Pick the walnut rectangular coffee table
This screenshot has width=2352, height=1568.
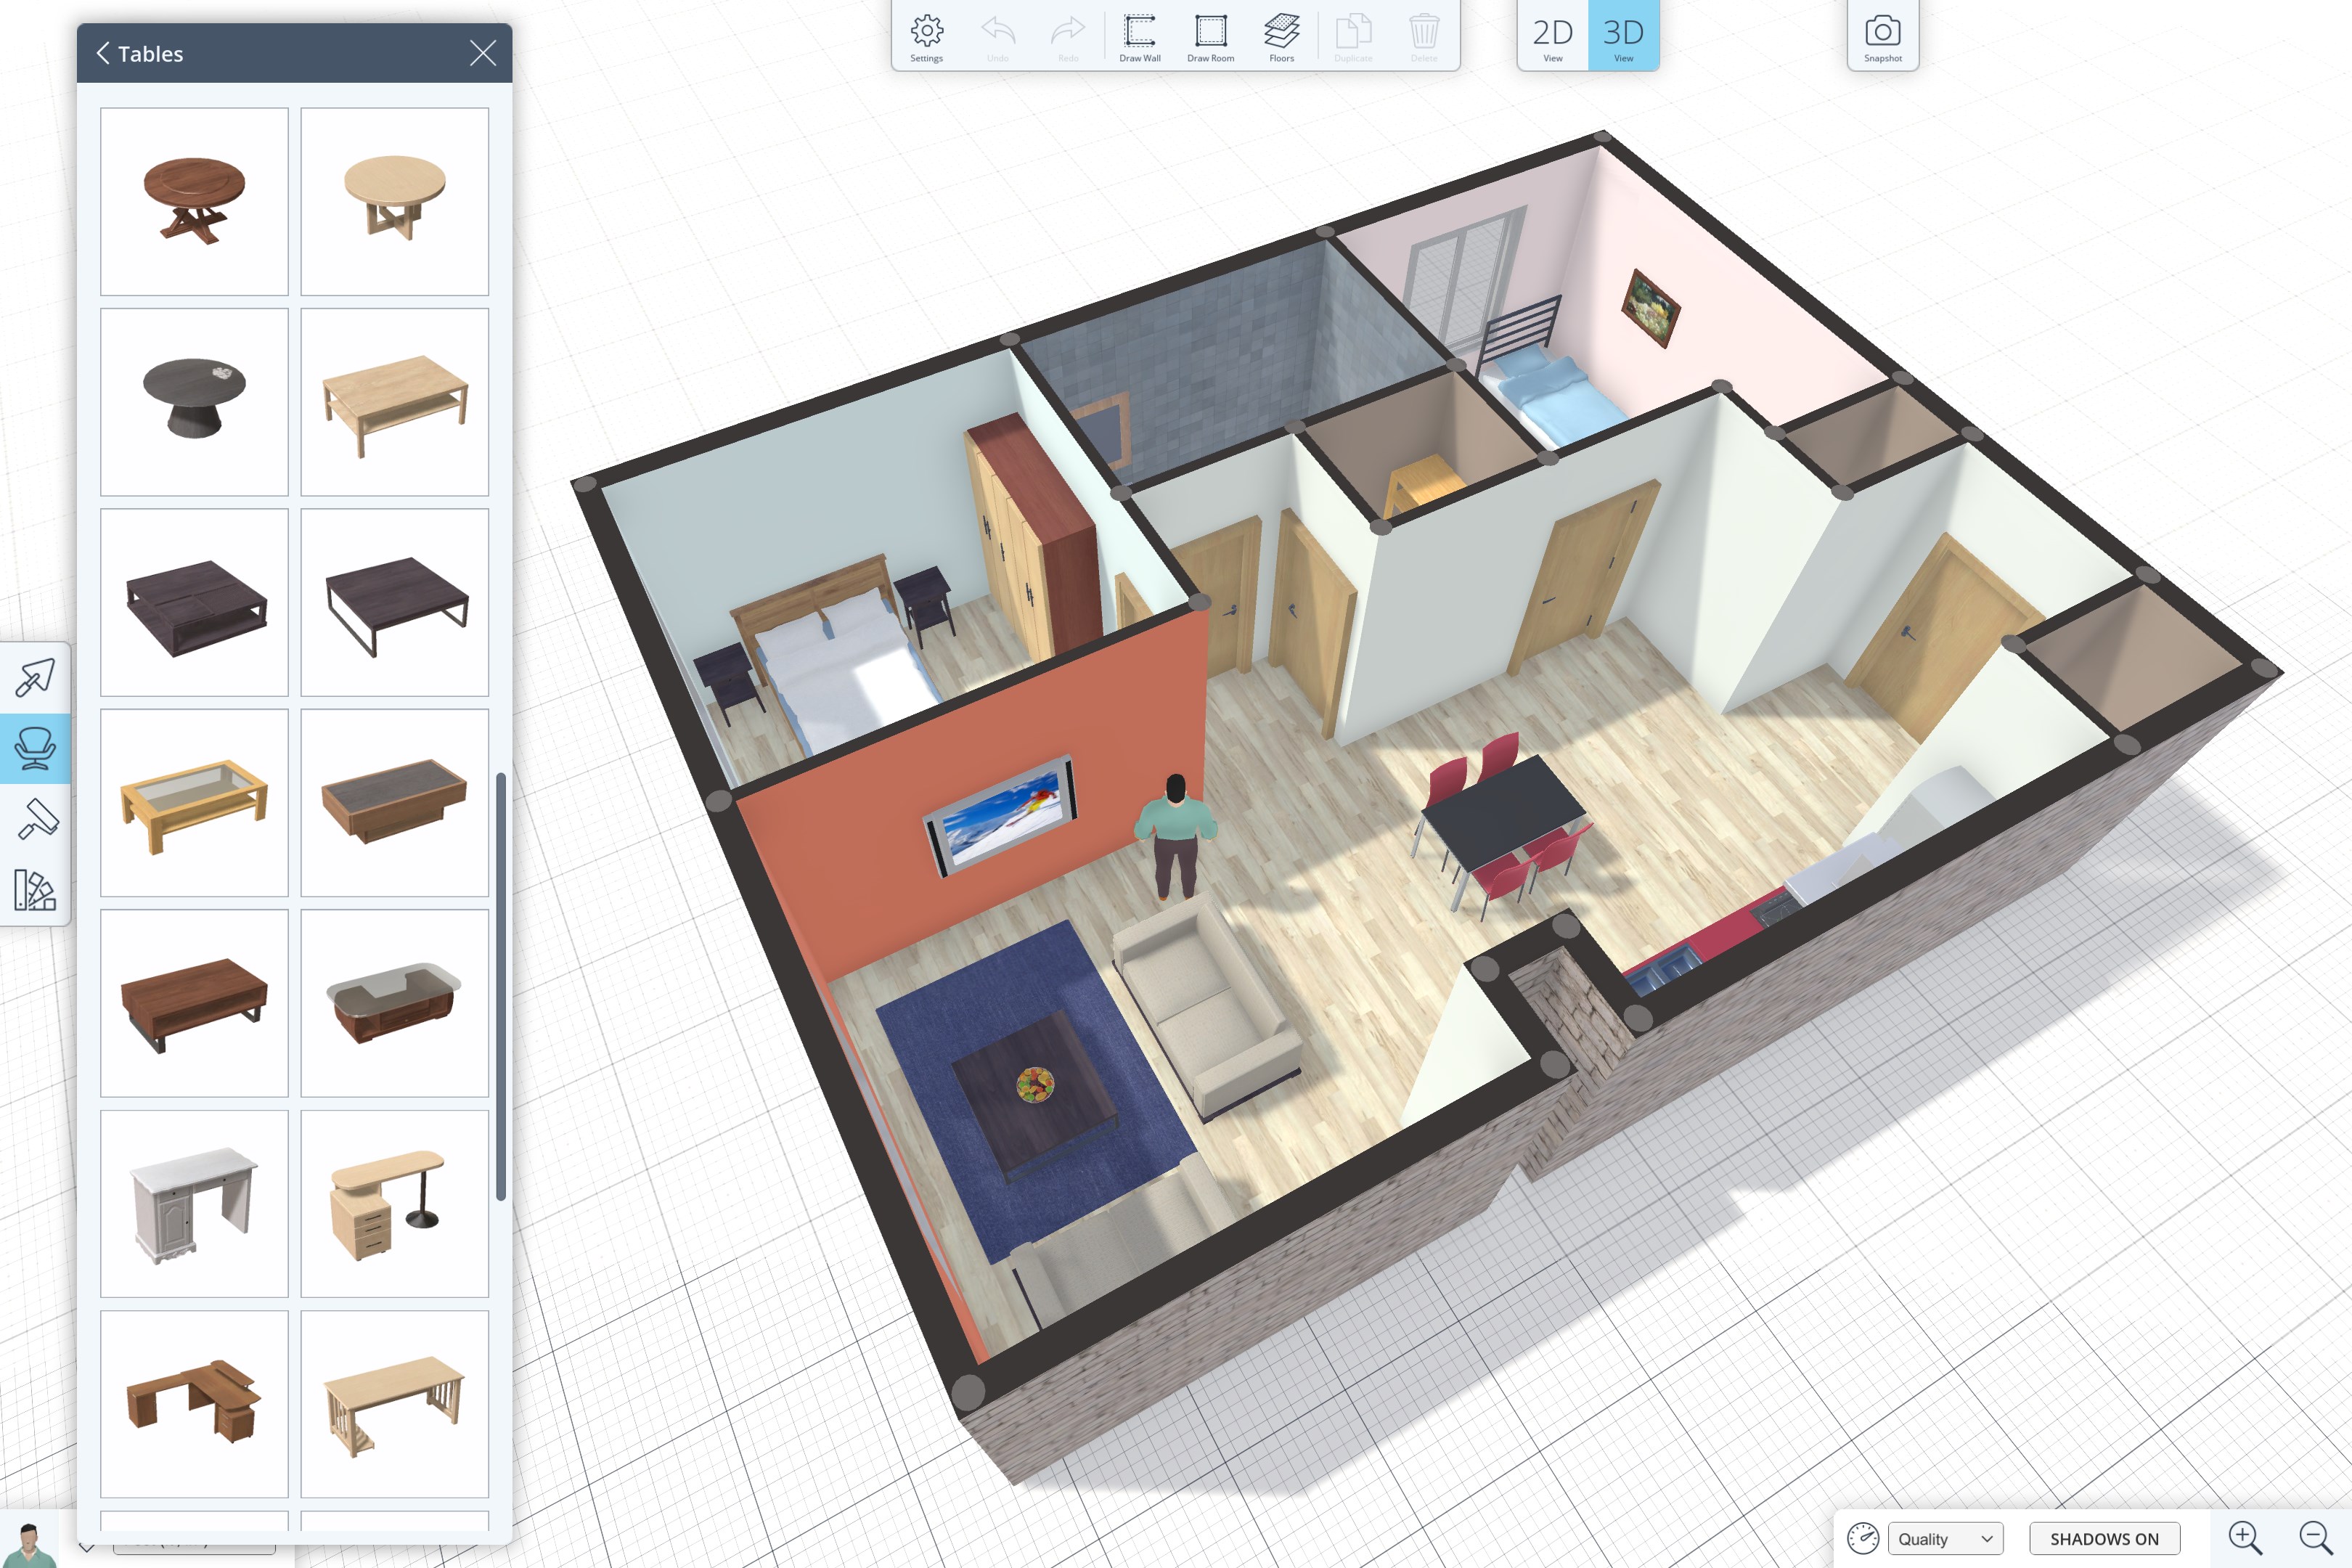194,1003
